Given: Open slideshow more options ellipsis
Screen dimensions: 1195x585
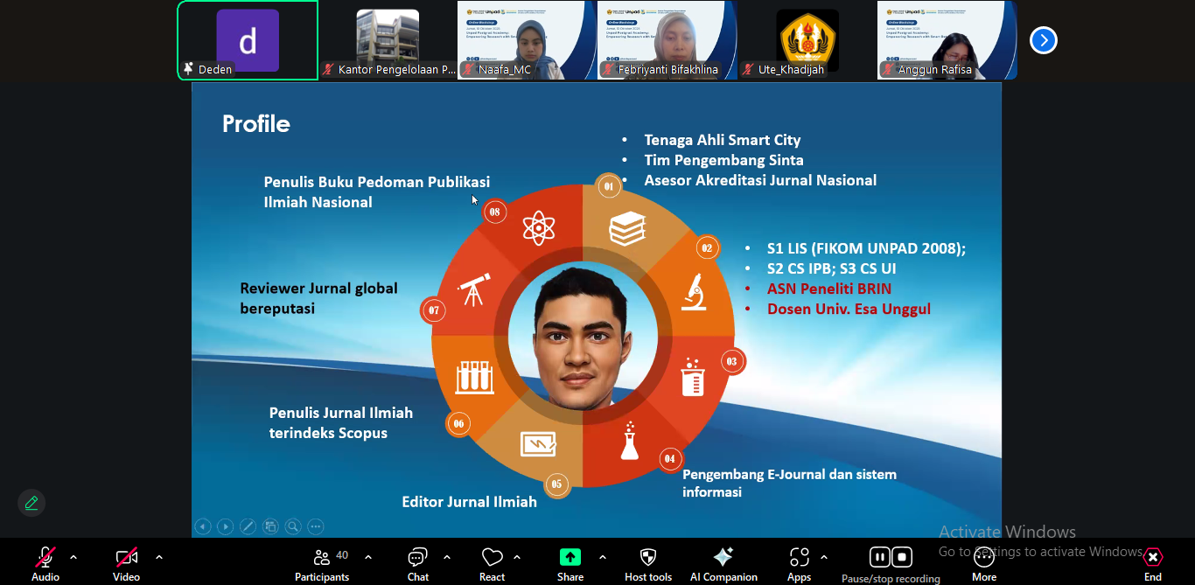Looking at the screenshot, I should [316, 526].
